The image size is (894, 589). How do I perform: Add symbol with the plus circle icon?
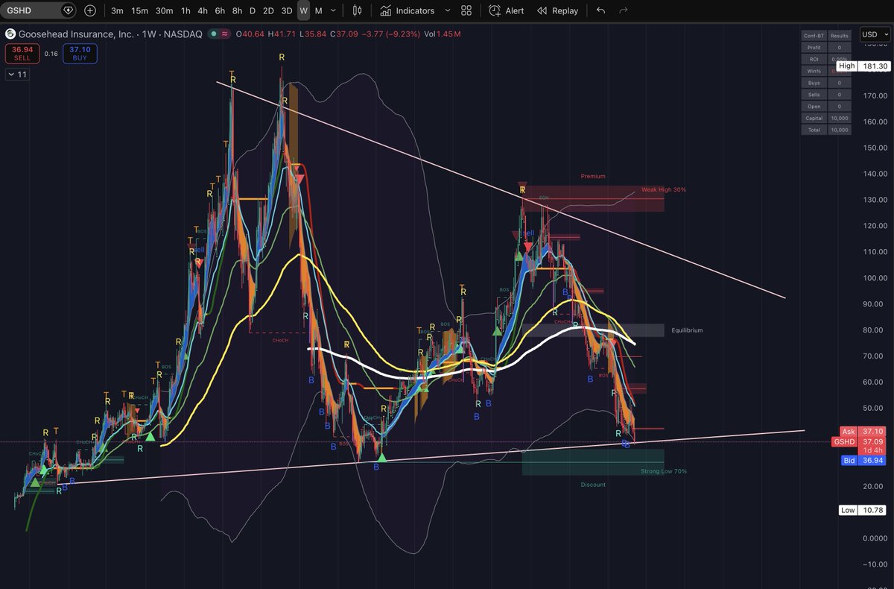[90, 10]
